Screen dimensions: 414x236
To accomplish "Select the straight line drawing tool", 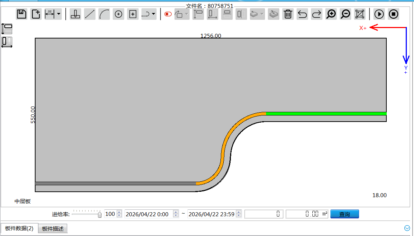I will click(x=90, y=14).
